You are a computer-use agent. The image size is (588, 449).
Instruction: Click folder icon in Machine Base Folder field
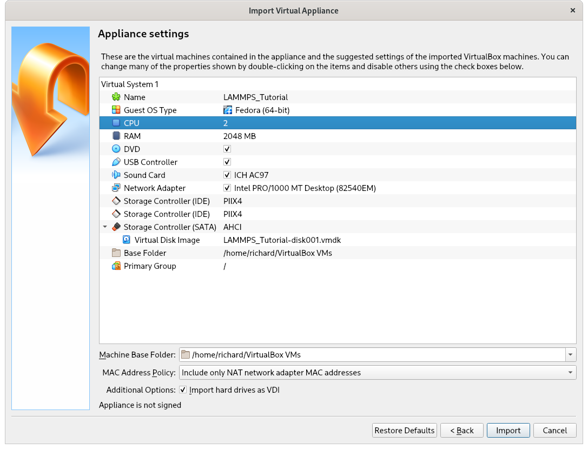(185, 354)
